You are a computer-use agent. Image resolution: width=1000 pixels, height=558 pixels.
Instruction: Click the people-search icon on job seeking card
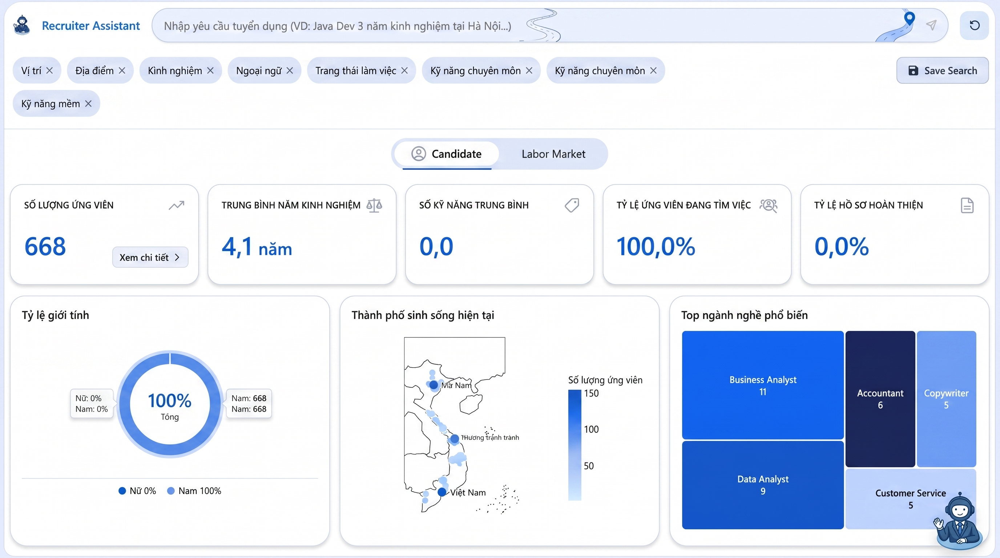pos(769,205)
